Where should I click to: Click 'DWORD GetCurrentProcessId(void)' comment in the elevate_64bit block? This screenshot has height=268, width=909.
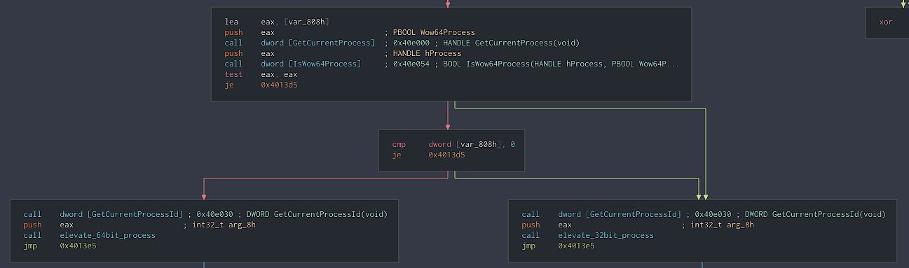(317, 214)
